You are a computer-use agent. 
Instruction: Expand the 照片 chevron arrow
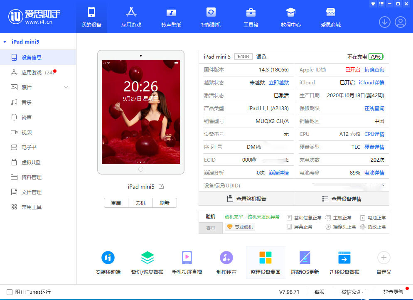[66, 87]
